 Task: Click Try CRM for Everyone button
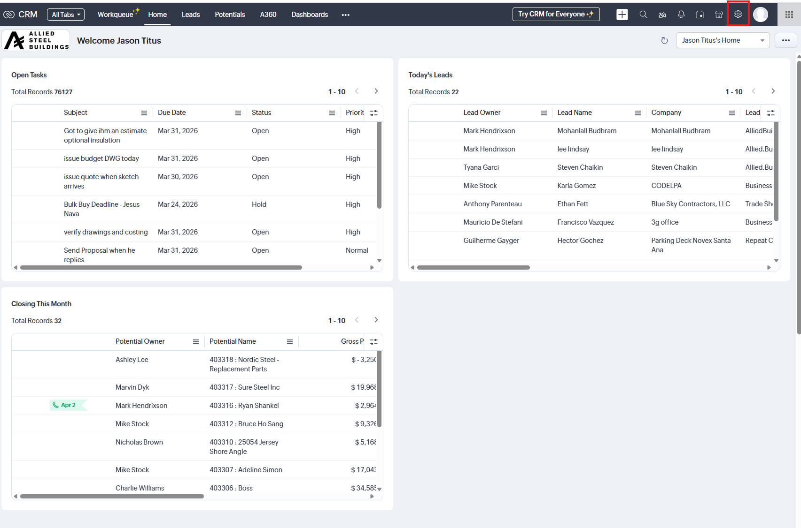point(556,15)
